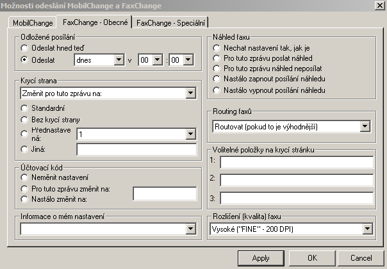Select 'Pro tuto zprávu poslat náhled'
387x269 pixels.
tap(217, 58)
